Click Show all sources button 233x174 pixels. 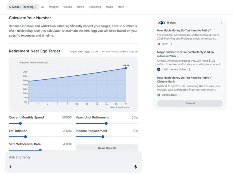click(190, 103)
